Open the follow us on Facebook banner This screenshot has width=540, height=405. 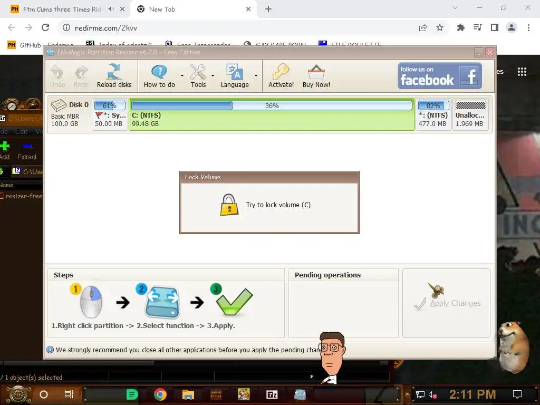point(439,76)
